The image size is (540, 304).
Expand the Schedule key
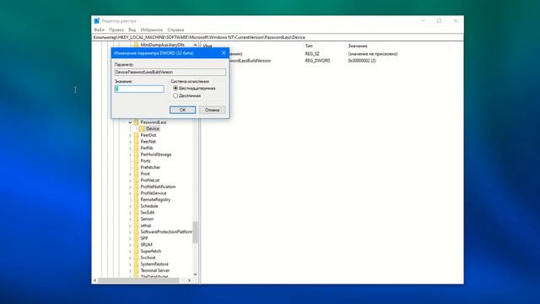[130, 206]
